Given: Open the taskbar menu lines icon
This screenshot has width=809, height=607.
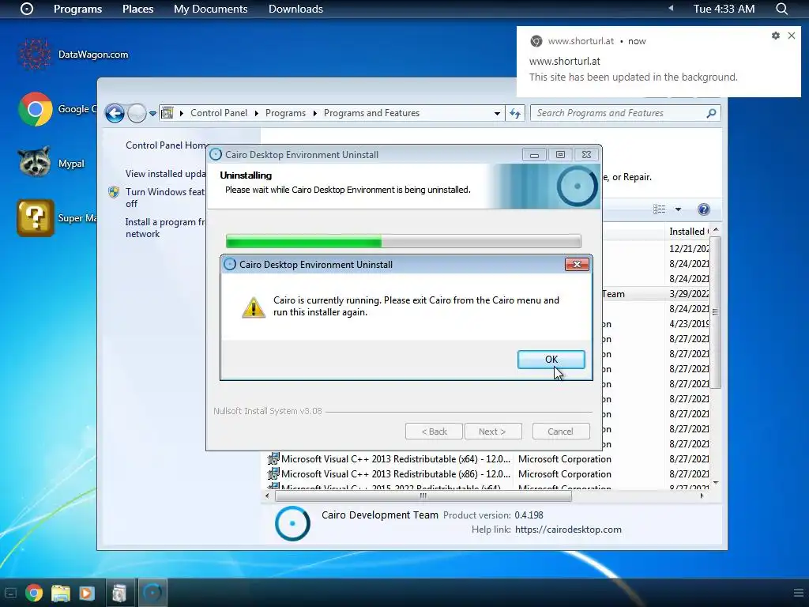Looking at the screenshot, I should pyautogui.click(x=798, y=593).
